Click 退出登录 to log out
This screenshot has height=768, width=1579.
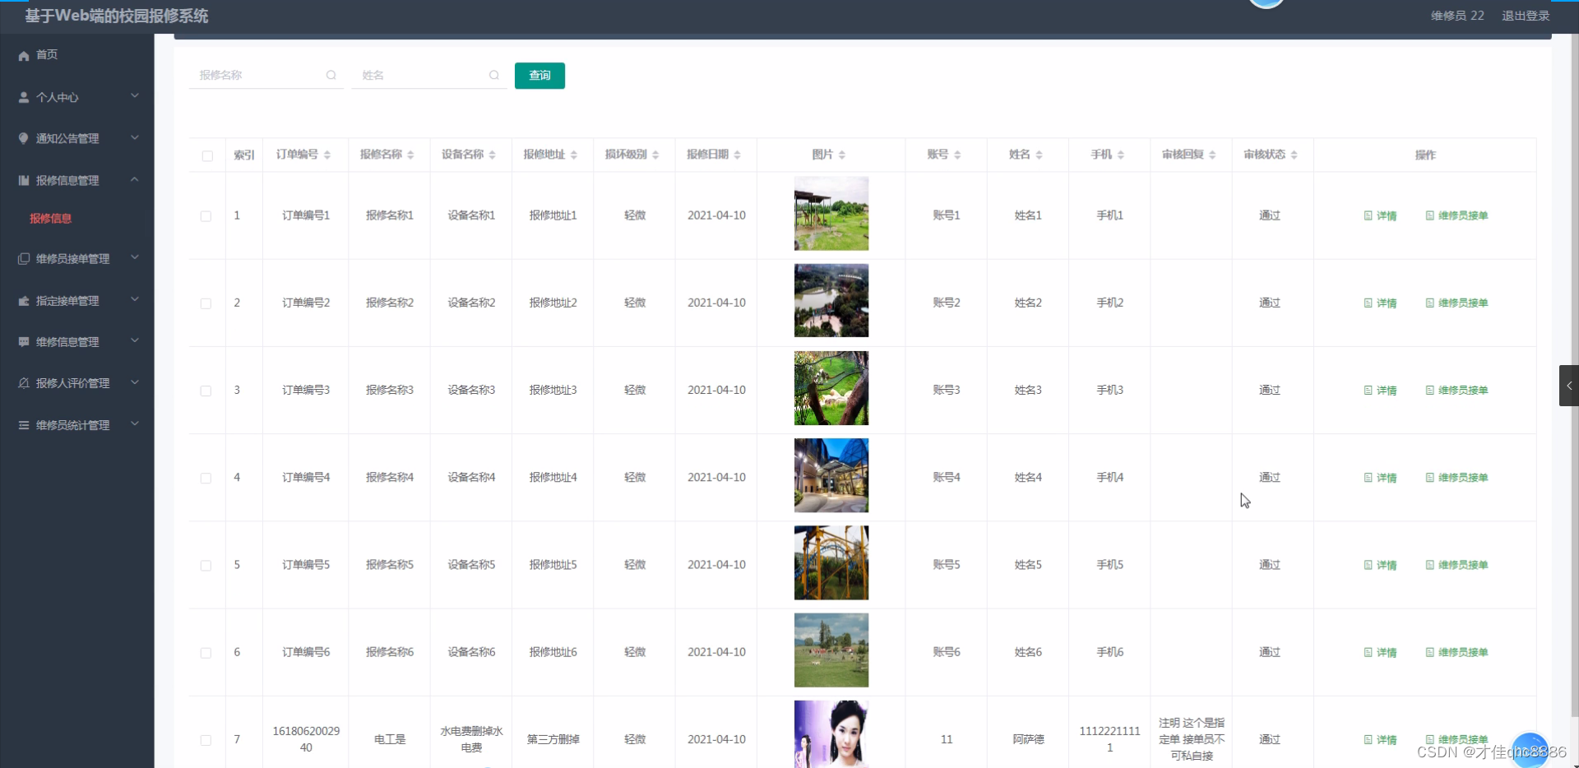point(1526,16)
